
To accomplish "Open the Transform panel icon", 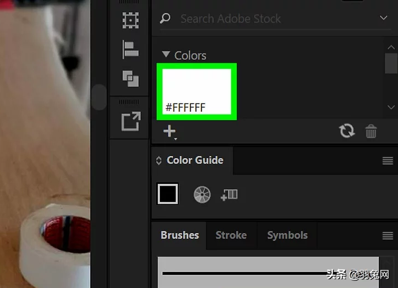I will click(x=130, y=20).
